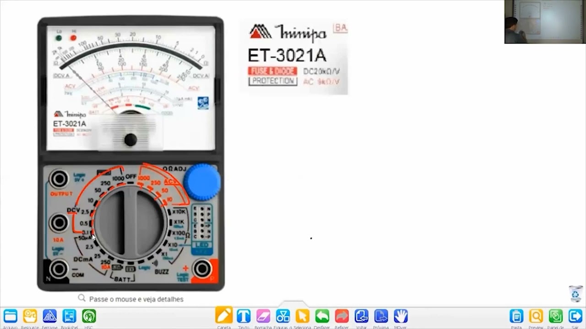Click the webcam video thumbnail

click(545, 21)
